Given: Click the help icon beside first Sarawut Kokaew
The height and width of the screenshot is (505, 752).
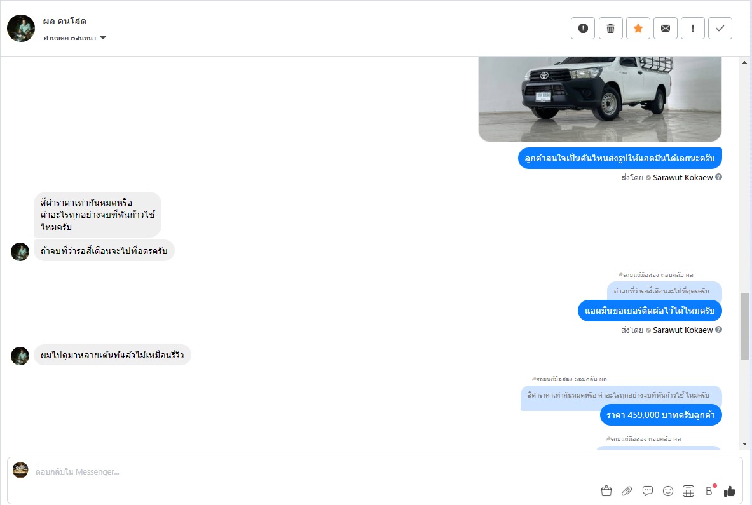Looking at the screenshot, I should tap(718, 177).
